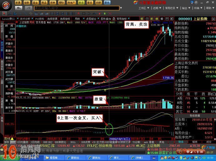Select the 技术分析 left sidebar tab

pyautogui.click(x=2, y=46)
